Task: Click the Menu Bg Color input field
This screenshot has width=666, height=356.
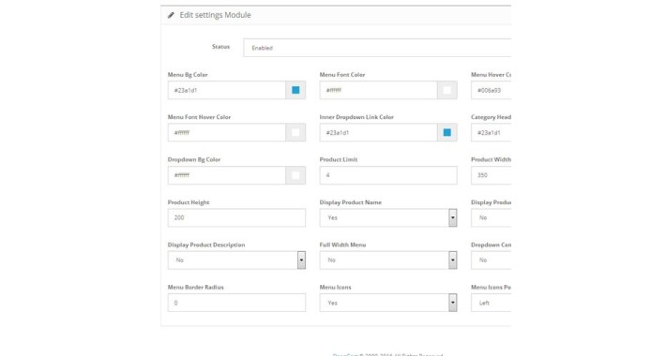Action: [x=226, y=90]
